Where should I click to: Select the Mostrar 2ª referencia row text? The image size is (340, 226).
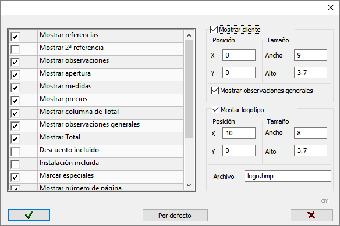coord(72,48)
